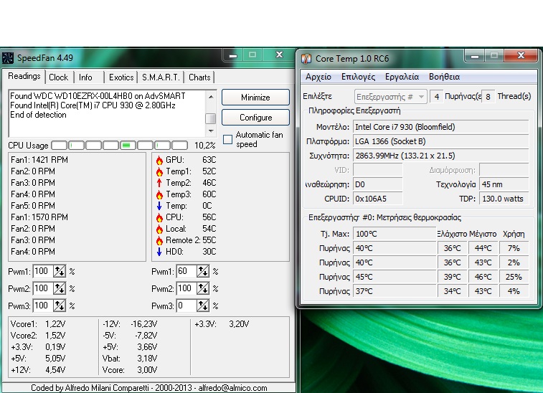Click the scrollbar thumb of the detection log
The image size is (543, 393).
point(211,118)
